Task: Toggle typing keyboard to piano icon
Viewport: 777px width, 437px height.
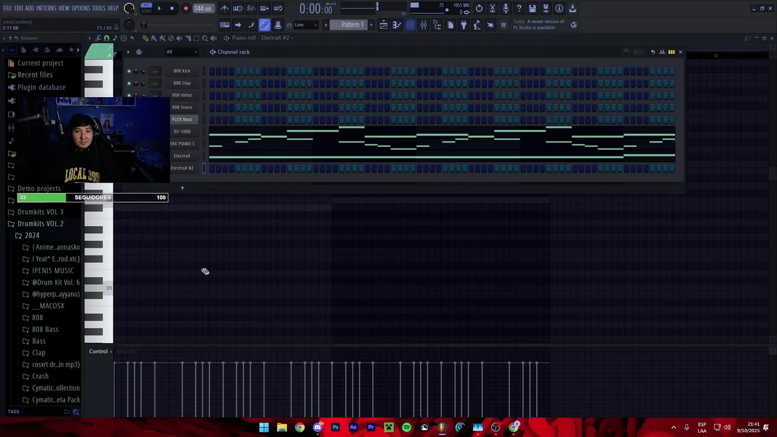Action: (225, 25)
